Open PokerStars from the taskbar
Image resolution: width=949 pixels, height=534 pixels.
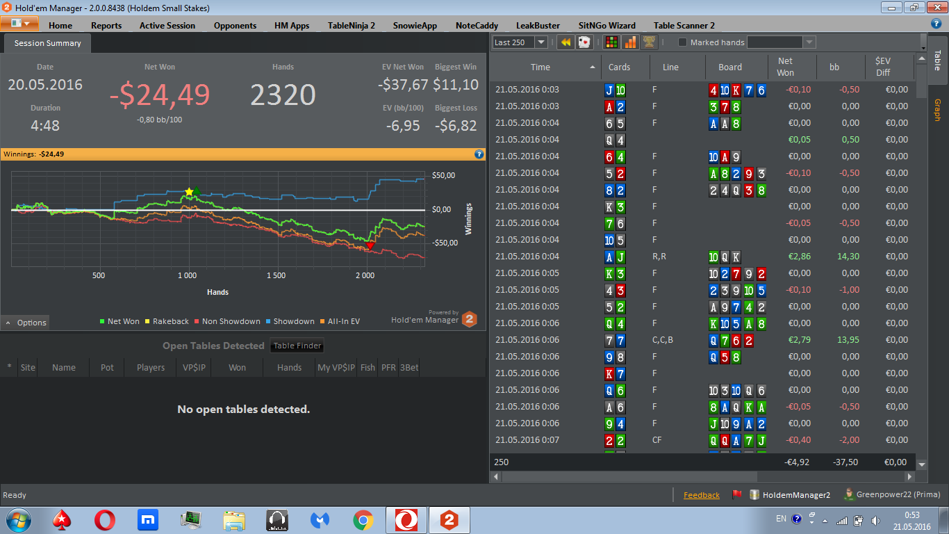coord(62,520)
